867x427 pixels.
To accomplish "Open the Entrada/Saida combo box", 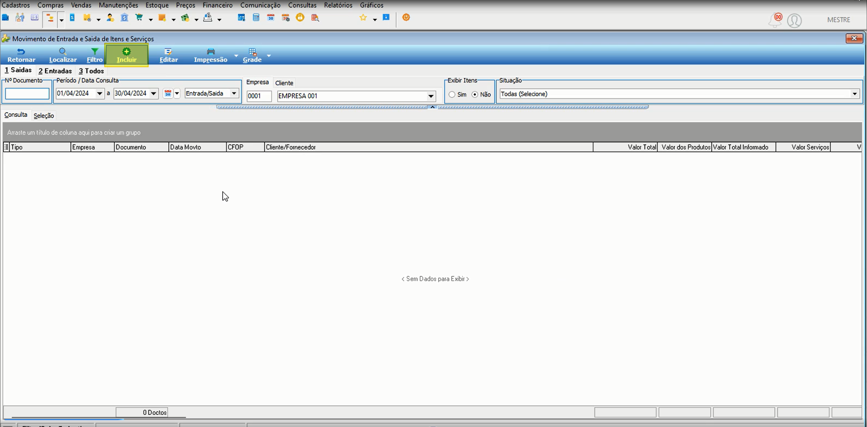I will (x=211, y=93).
